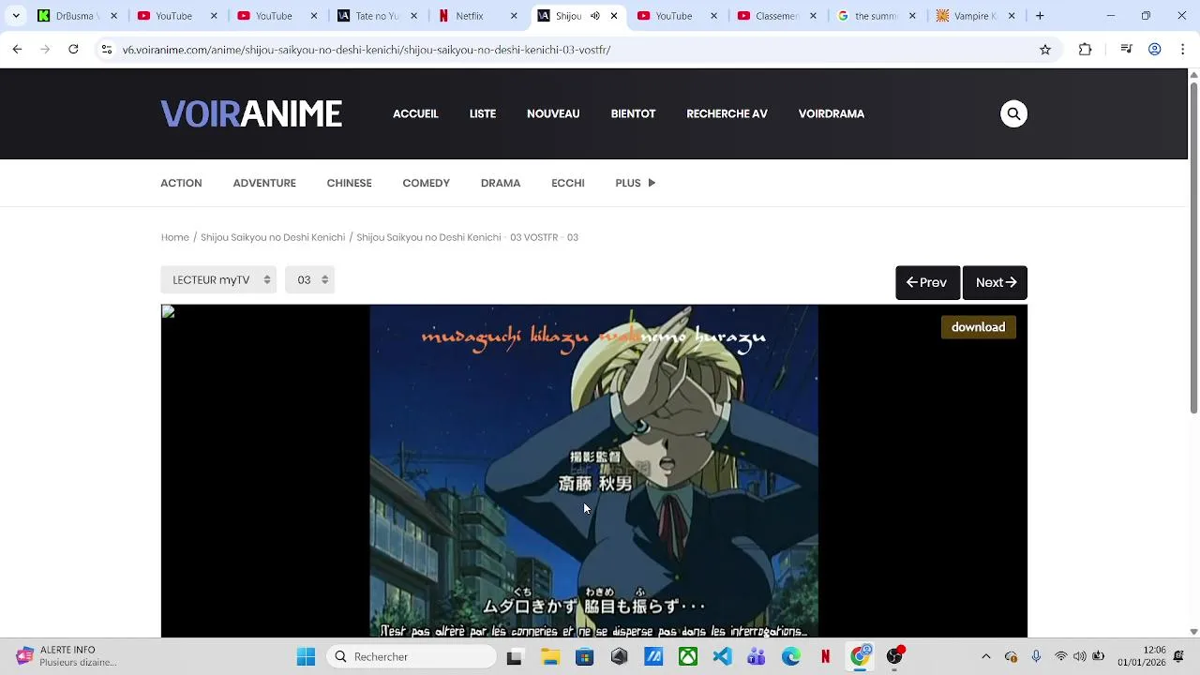Browse the COMEDY genre
This screenshot has height=675, width=1200.
coord(426,183)
